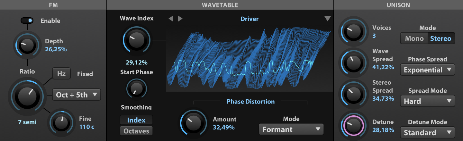This screenshot has height=141, width=463.
Task: Select the Octaves smoothing option
Action: coord(136,131)
